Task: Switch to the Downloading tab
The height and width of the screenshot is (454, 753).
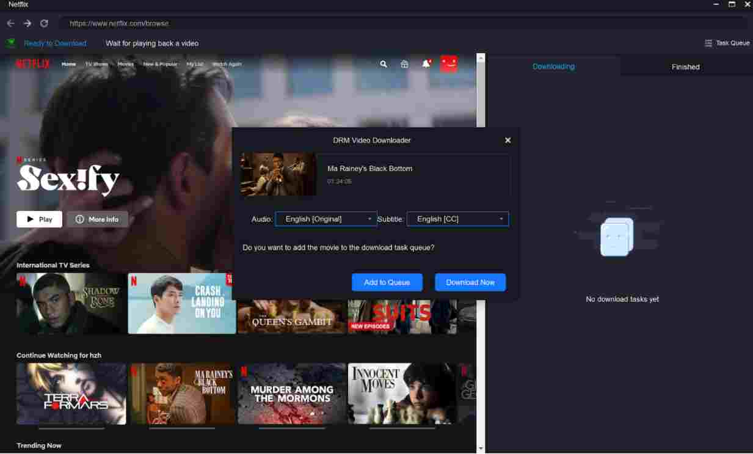Action: [553, 67]
